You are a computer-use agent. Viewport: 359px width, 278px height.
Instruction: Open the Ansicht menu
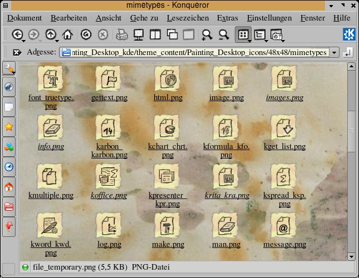(109, 18)
